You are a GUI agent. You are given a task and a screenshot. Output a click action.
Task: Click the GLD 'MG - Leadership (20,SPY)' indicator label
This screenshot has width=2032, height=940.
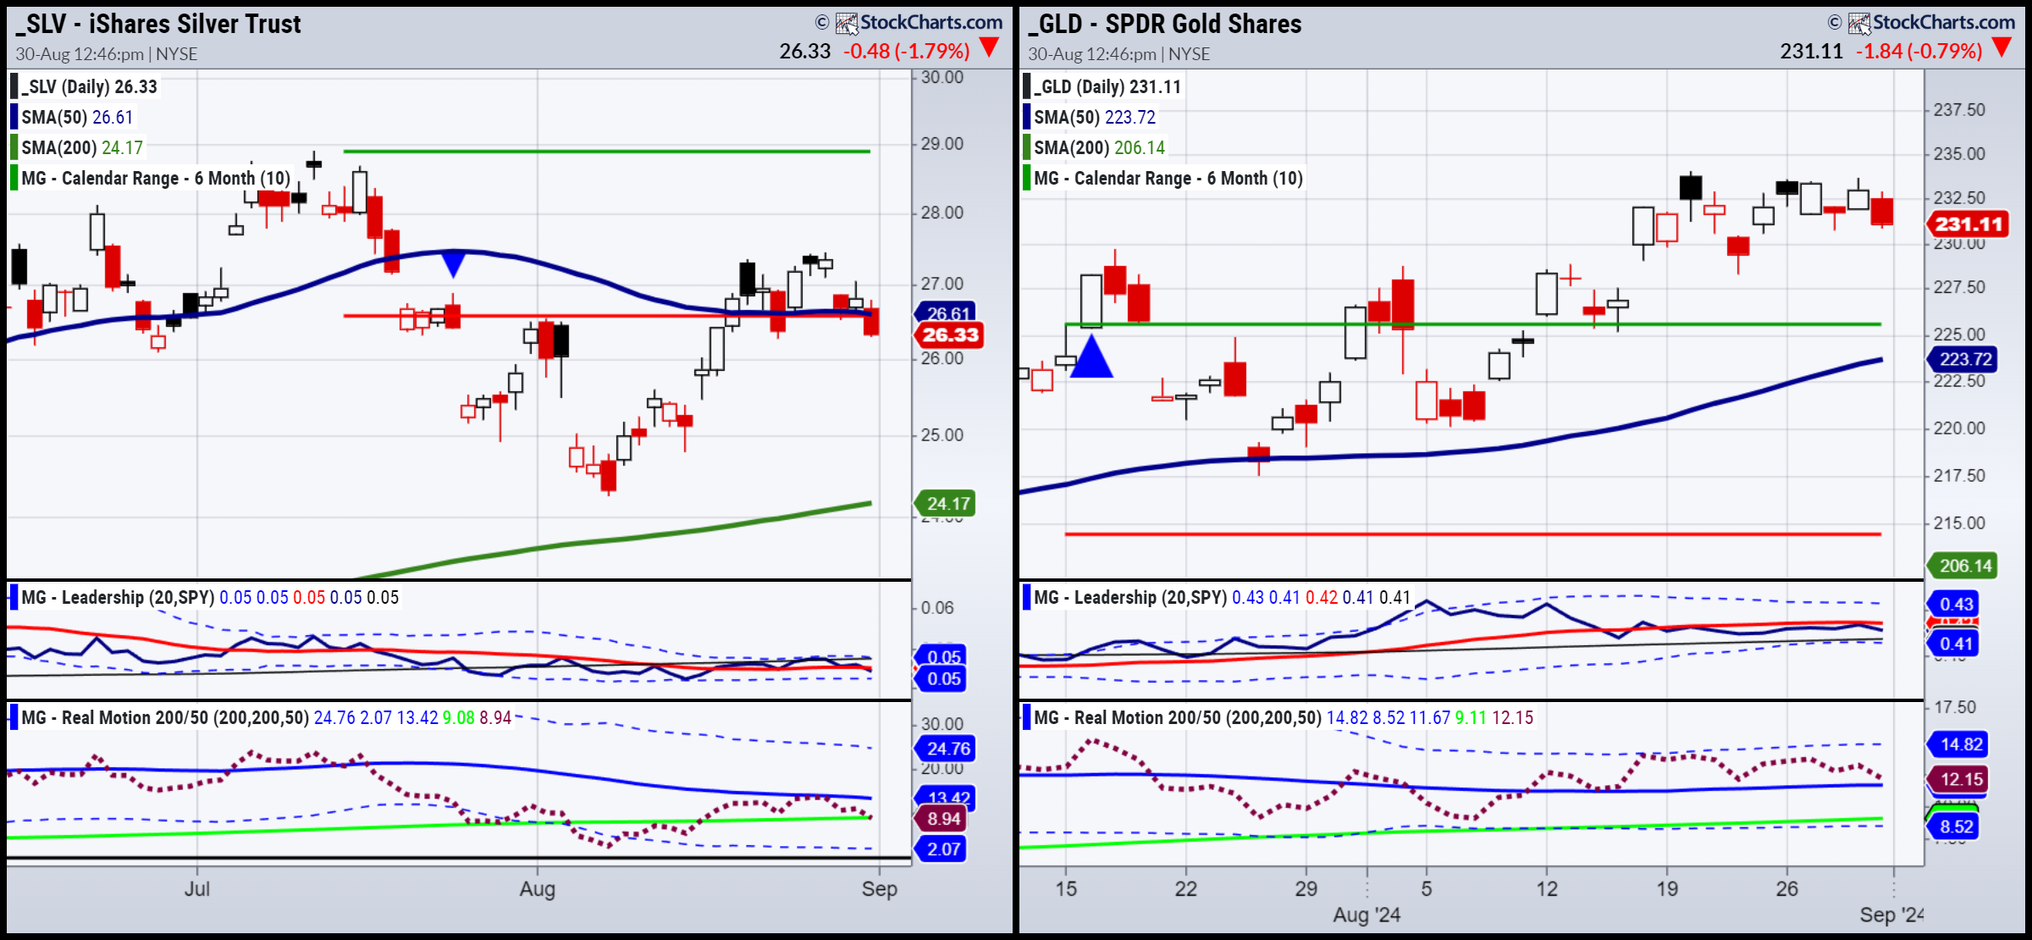pos(1130,597)
